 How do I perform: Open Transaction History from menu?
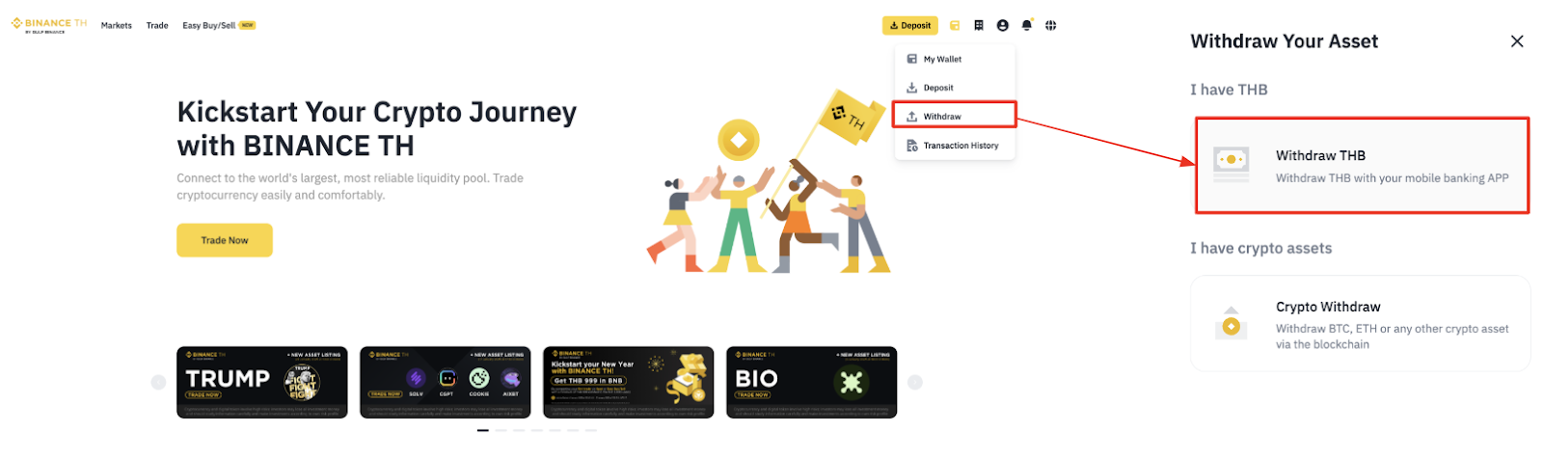click(x=954, y=146)
